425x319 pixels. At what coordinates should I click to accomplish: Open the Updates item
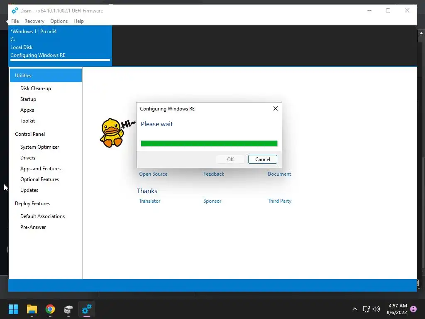[x=29, y=190]
